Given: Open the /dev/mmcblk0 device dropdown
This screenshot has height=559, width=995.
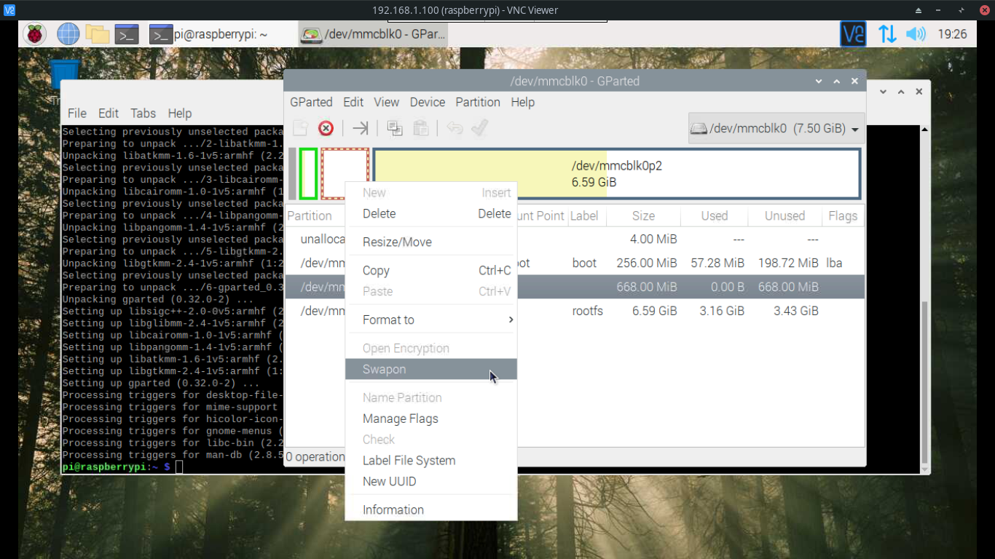Looking at the screenshot, I should coord(776,128).
